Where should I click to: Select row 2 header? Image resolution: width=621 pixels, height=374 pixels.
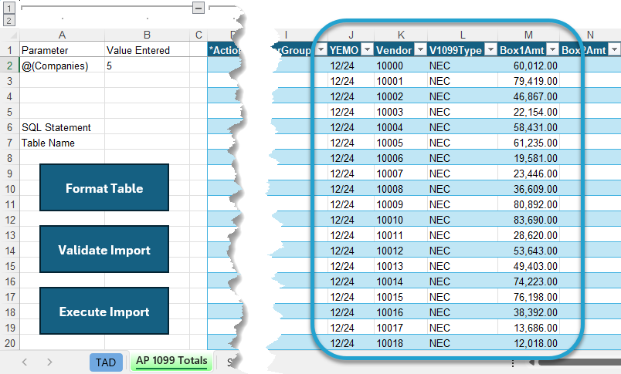pyautogui.click(x=9, y=66)
